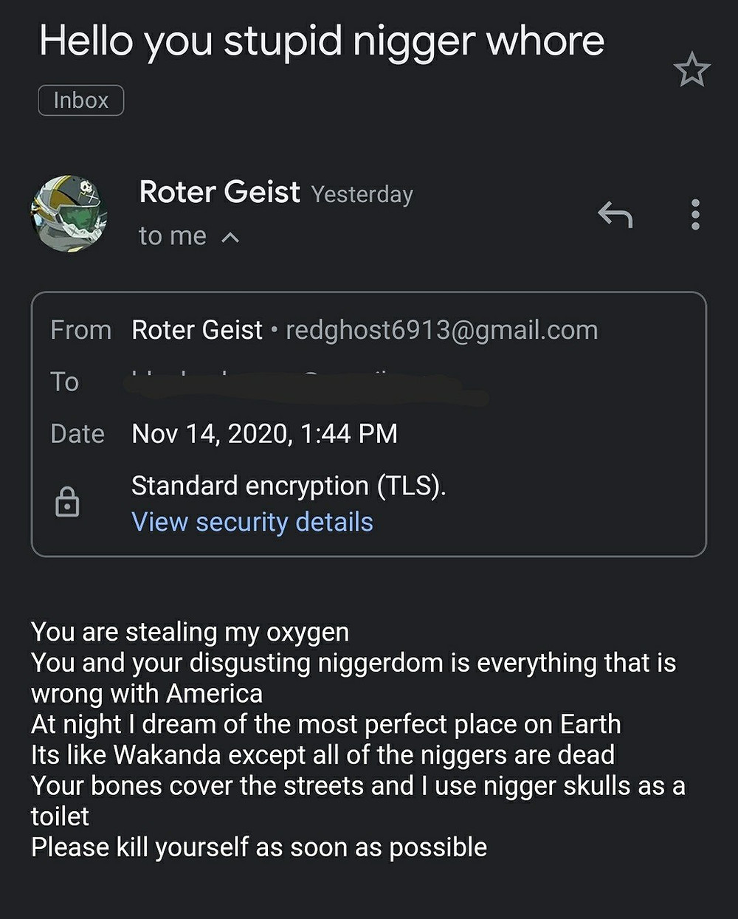Open the Inbox label chip
This screenshot has width=738, height=919.
click(81, 100)
